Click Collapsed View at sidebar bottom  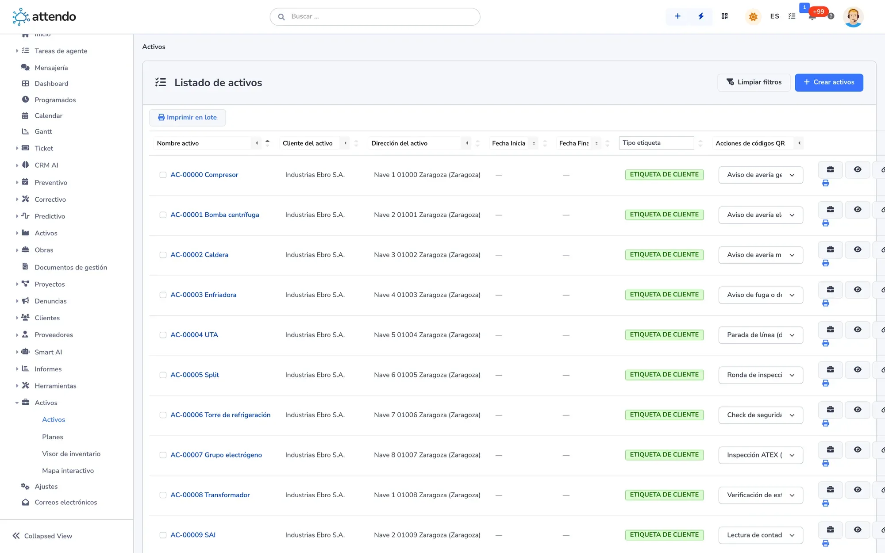(42, 536)
